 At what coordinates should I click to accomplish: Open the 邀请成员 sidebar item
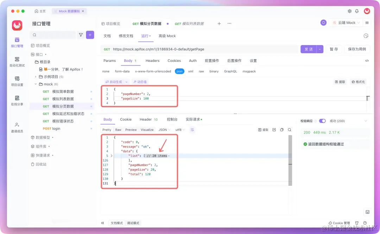click(17, 127)
